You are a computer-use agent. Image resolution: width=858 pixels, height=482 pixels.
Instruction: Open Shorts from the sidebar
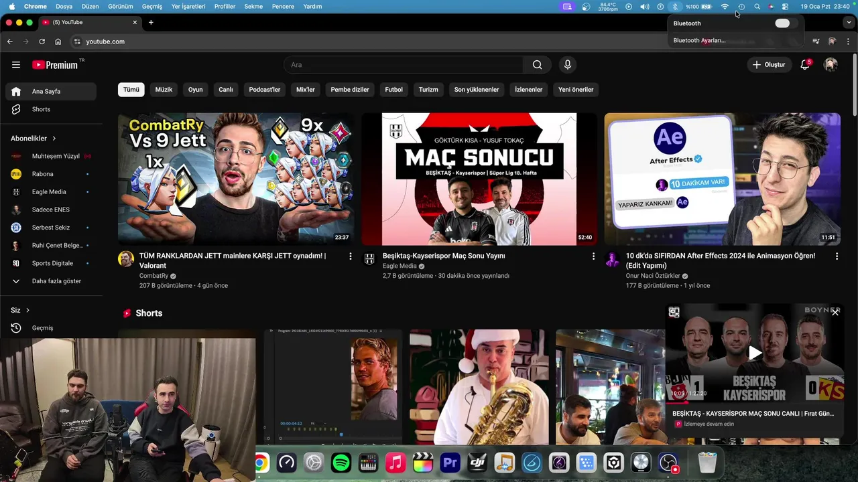click(51, 109)
